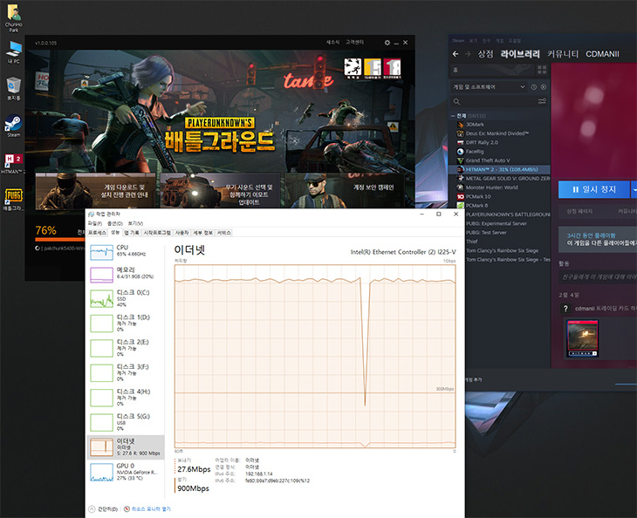Click the question mark activity icon in Steam
The width and height of the screenshot is (637, 518).
click(x=565, y=309)
